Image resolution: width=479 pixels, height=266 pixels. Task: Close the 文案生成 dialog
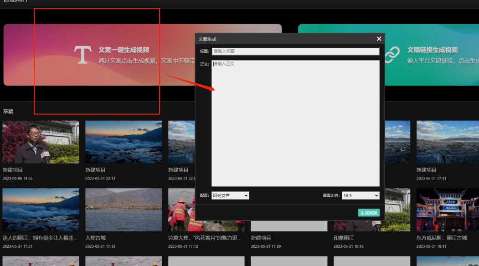click(379, 39)
